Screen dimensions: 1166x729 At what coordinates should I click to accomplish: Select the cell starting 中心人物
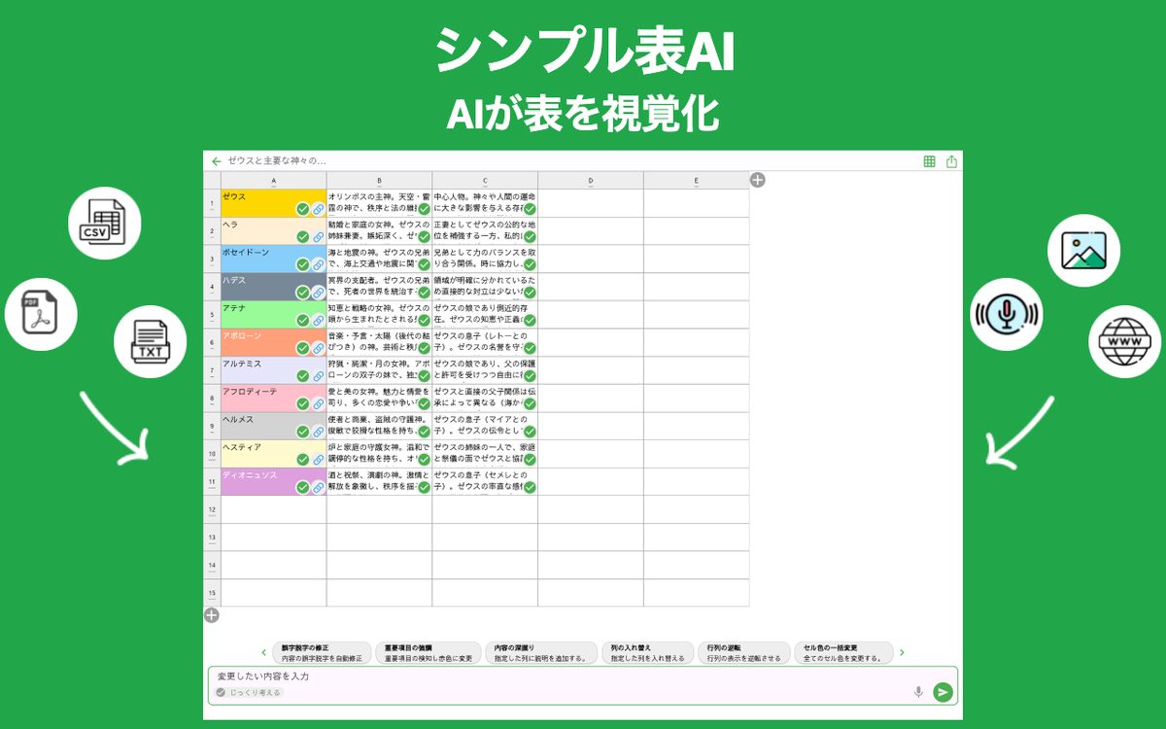485,203
